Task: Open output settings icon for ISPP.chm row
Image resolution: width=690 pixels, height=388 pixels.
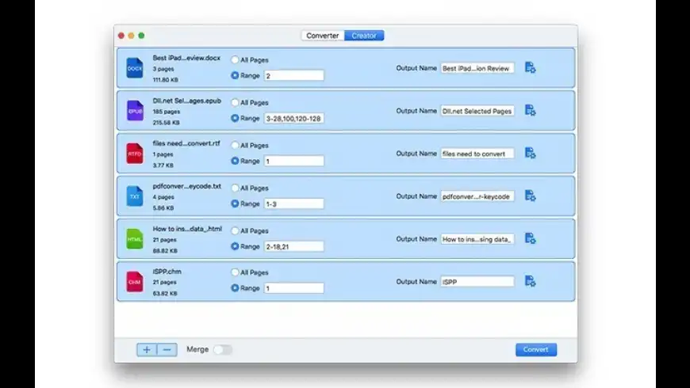Action: (531, 281)
